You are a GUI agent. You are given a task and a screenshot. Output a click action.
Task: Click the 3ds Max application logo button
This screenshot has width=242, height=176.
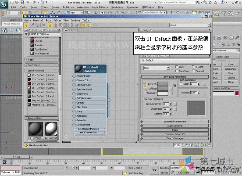(x=4, y=4)
